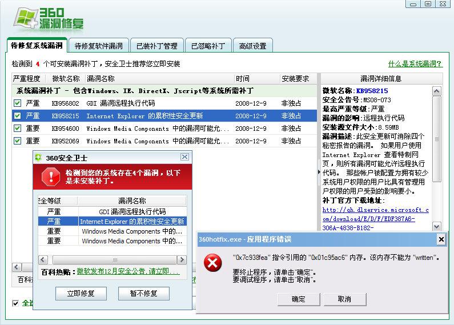The image size is (454, 325).
Task: Open the 已装补丁管理 tab
Action: [x=156, y=46]
